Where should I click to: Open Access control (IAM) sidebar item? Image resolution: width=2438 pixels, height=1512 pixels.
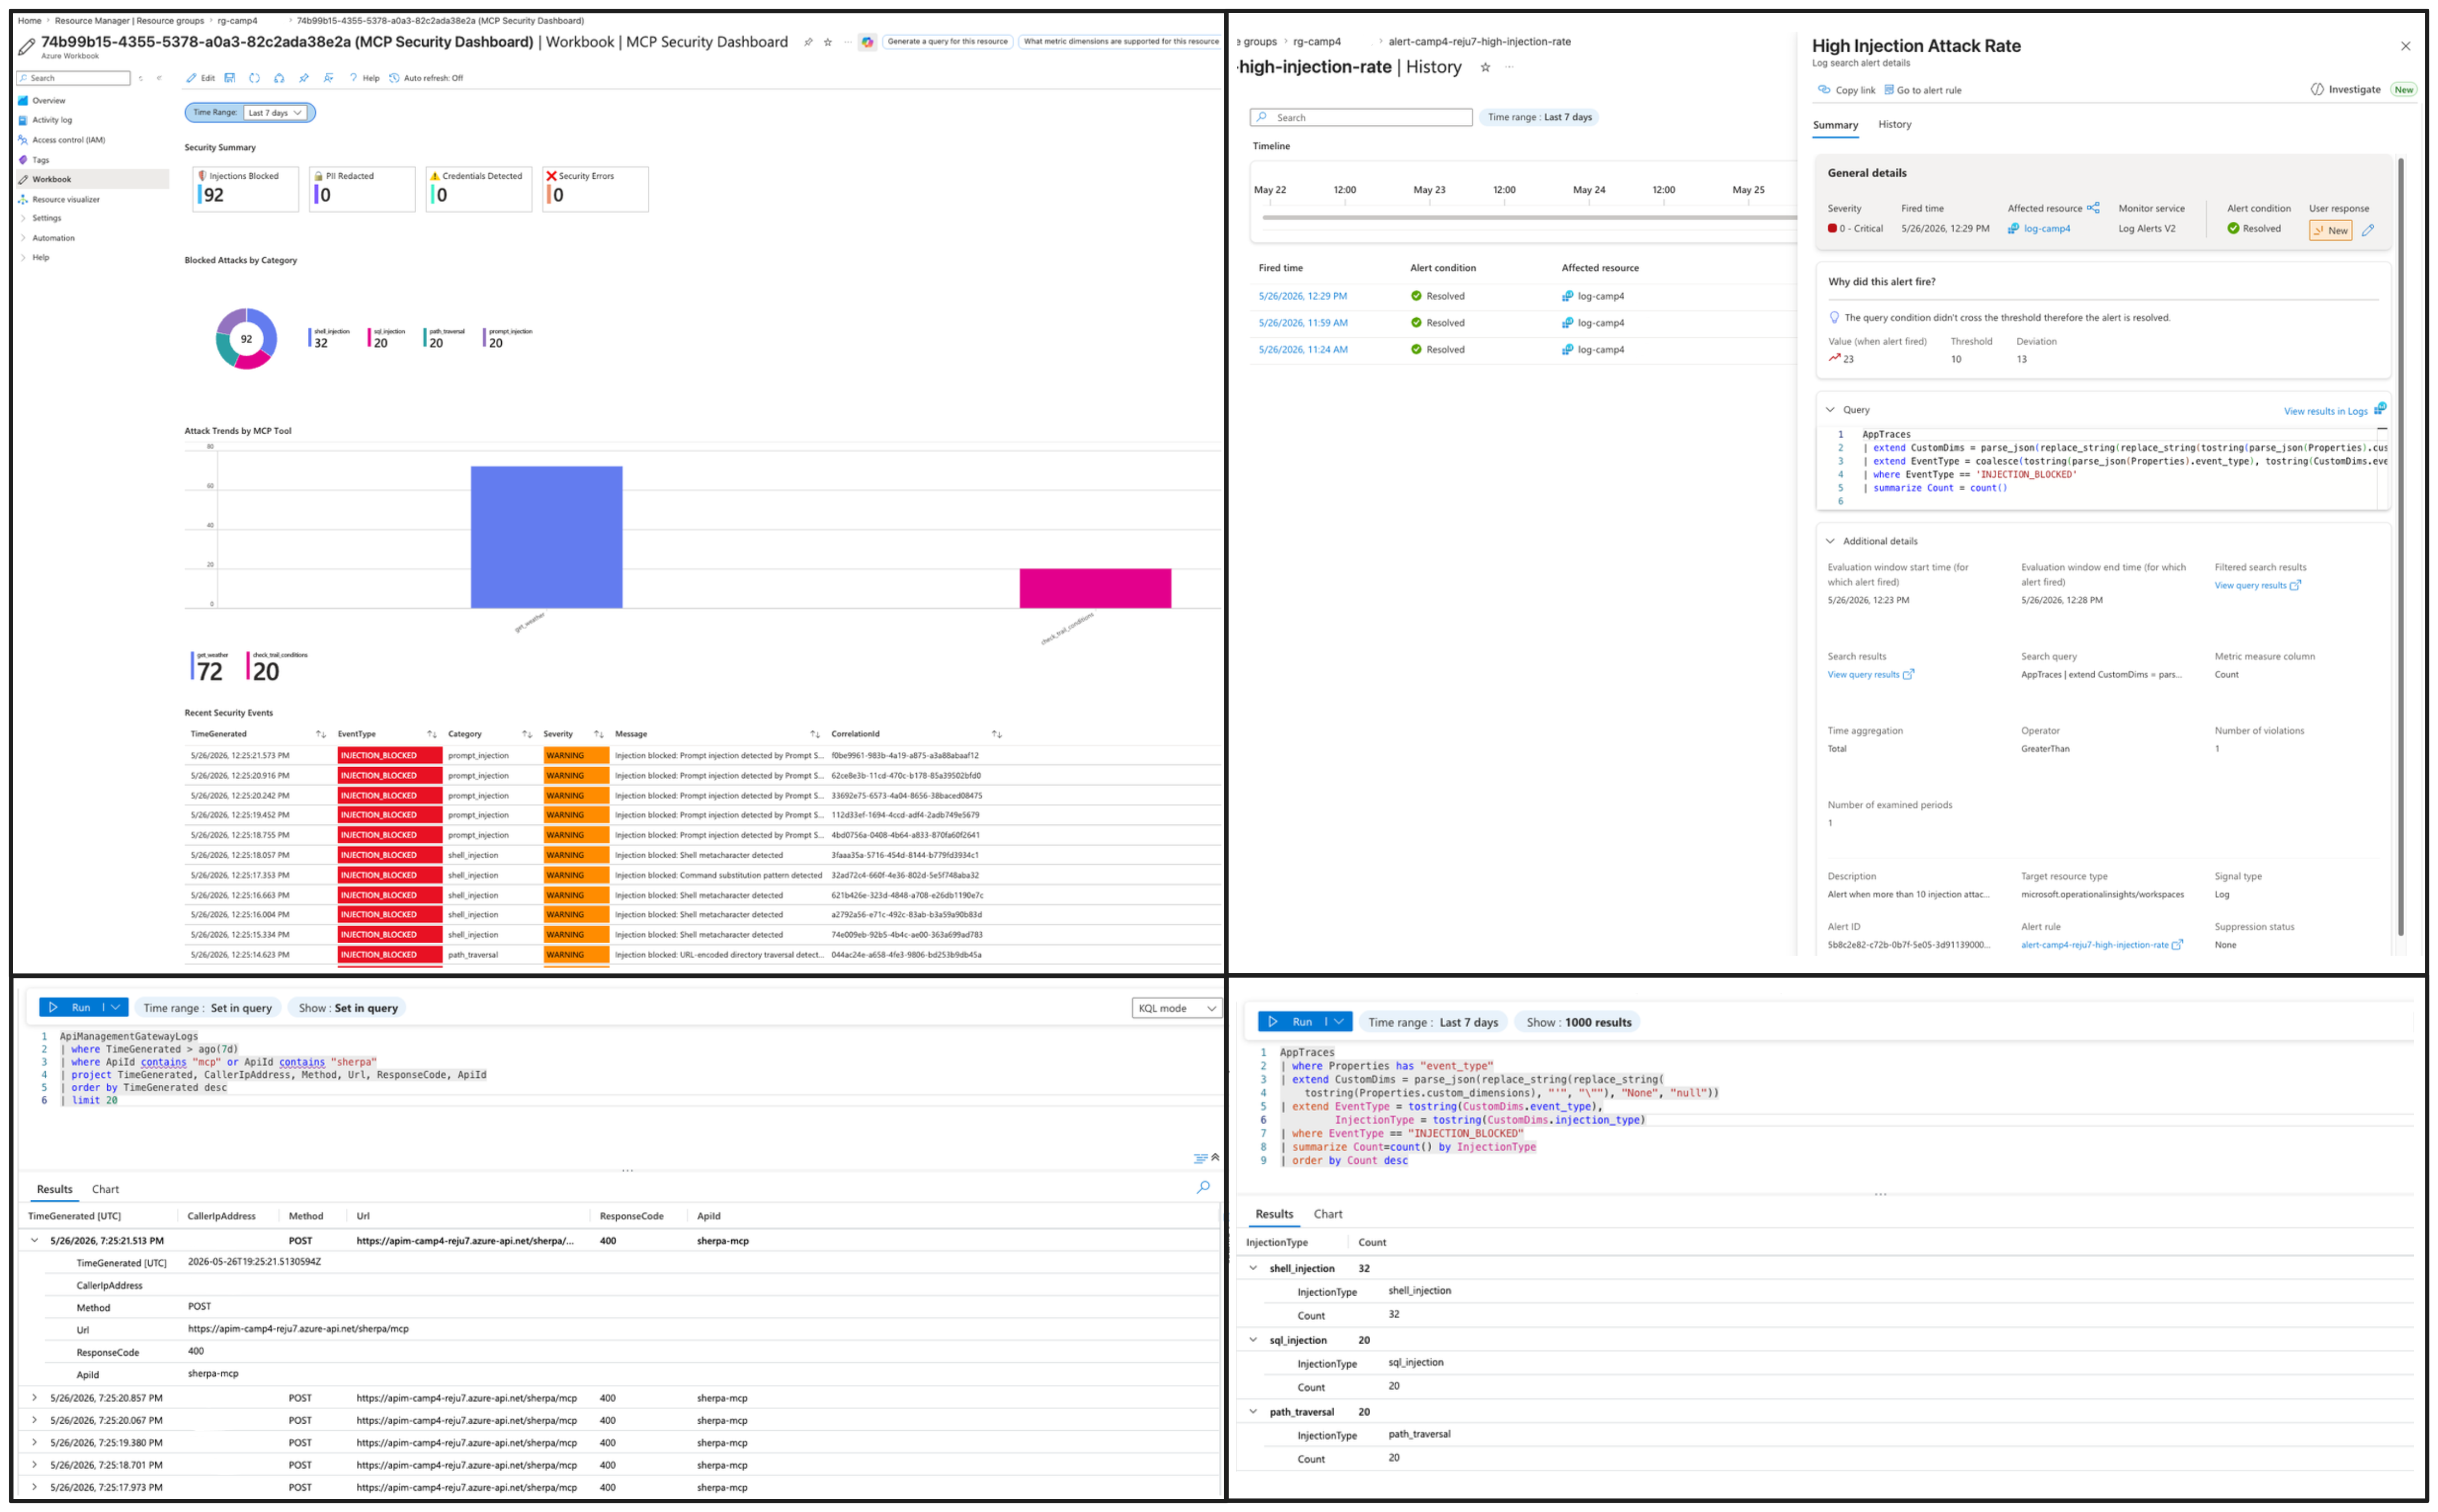(68, 140)
